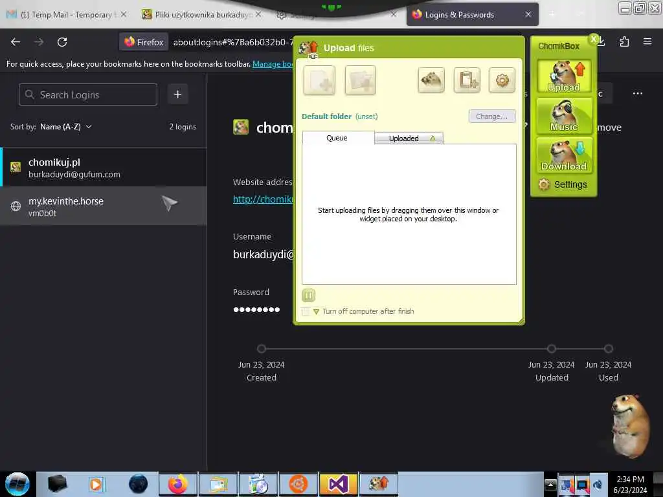
Task: Click the about:logins address bar
Action: click(x=232, y=42)
